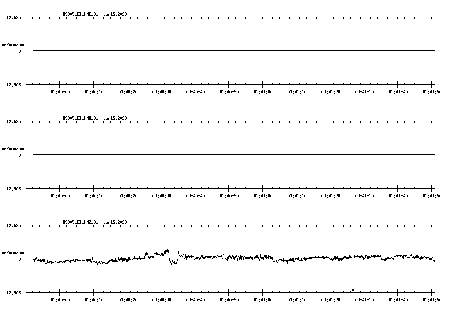The width and height of the screenshot is (459, 312).
Task: Click the 03:41:40 time label under HNE plot
Action: [398, 92]
